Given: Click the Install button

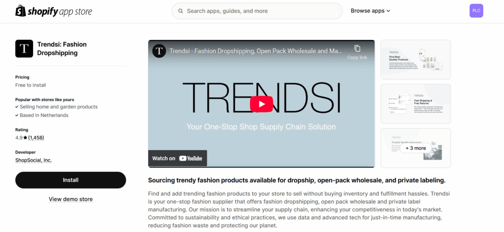Looking at the screenshot, I should [71, 180].
